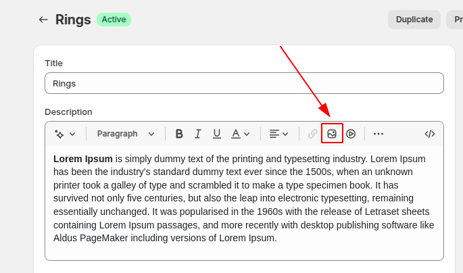Click inside the description text area
This screenshot has width=463, height=273.
pyautogui.click(x=244, y=203)
